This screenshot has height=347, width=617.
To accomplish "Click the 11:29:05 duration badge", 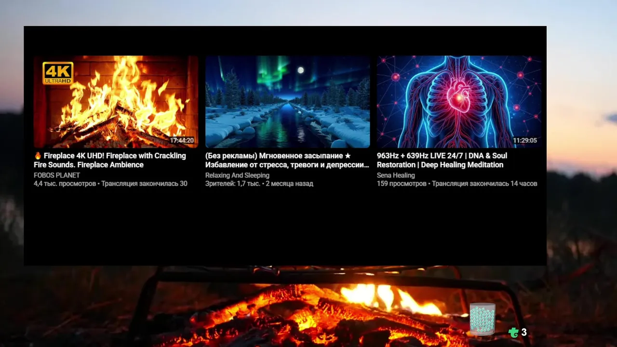I will point(525,141).
